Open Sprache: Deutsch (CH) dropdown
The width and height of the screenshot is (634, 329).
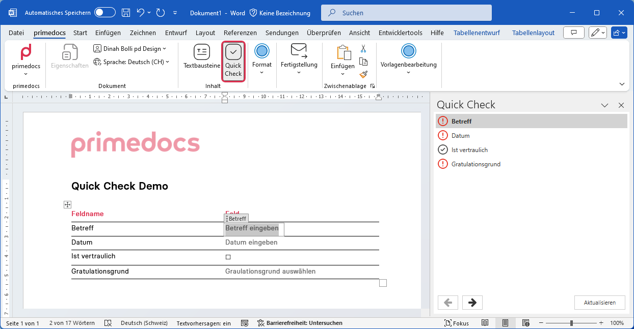tap(131, 62)
